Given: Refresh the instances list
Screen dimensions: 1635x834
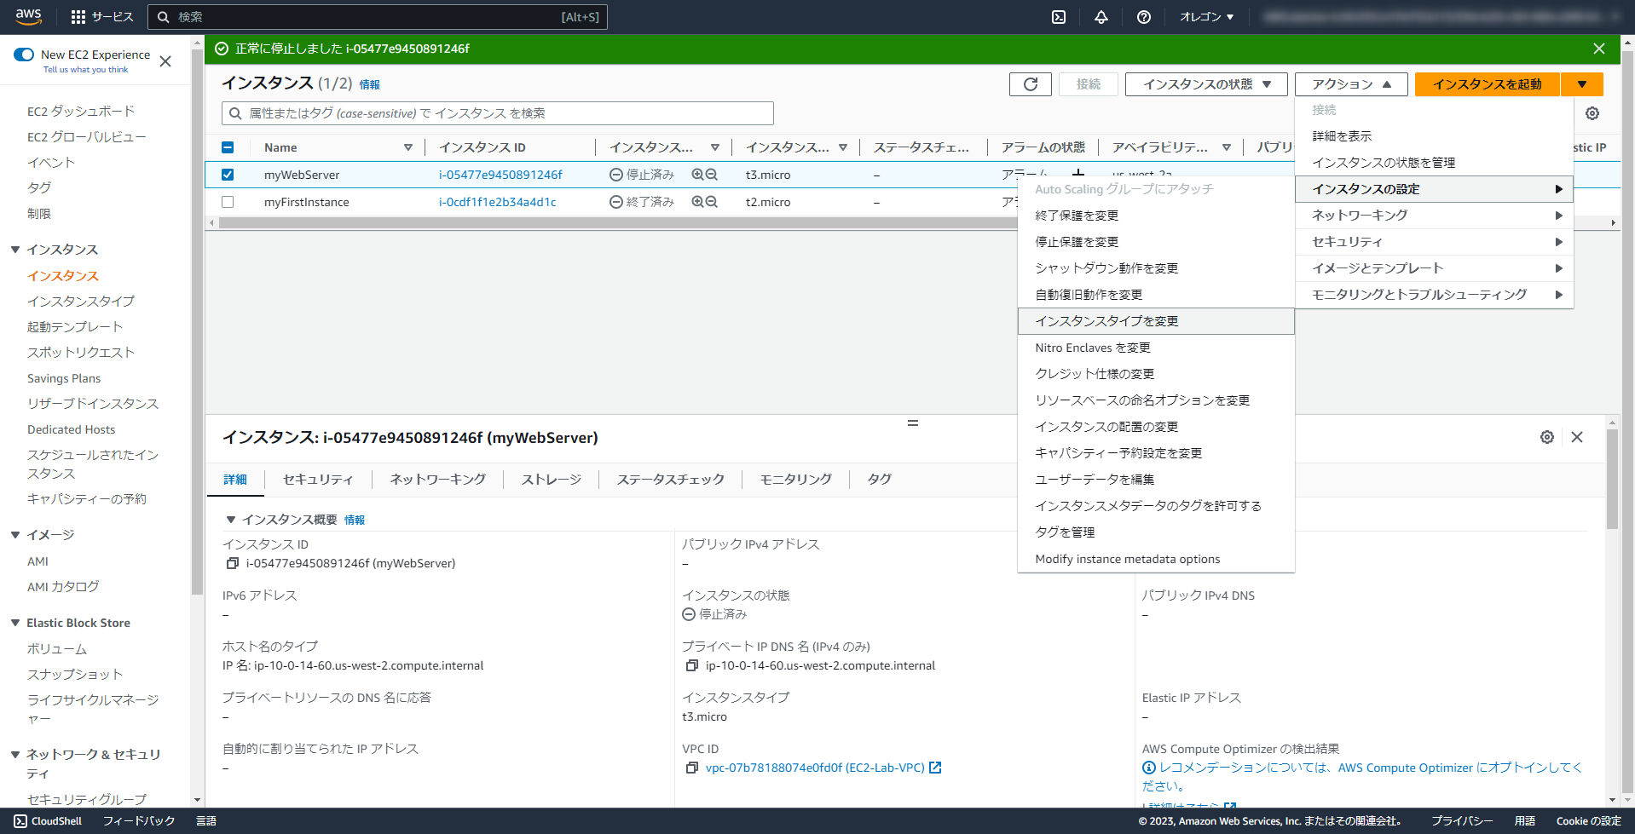Looking at the screenshot, I should tap(1030, 83).
